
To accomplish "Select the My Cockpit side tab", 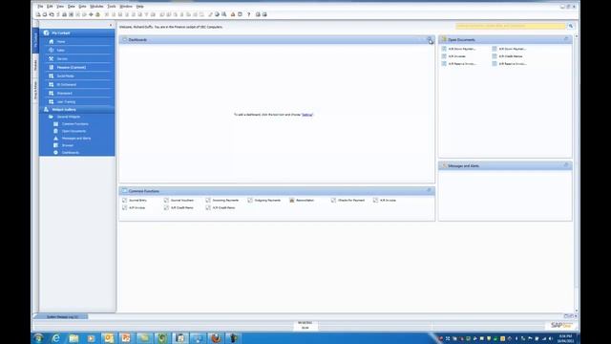I will pyautogui.click(x=35, y=40).
